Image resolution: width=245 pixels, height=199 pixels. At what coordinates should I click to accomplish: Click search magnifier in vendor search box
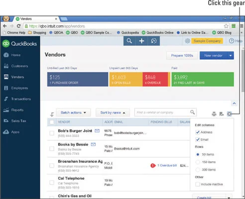[x=192, y=112]
